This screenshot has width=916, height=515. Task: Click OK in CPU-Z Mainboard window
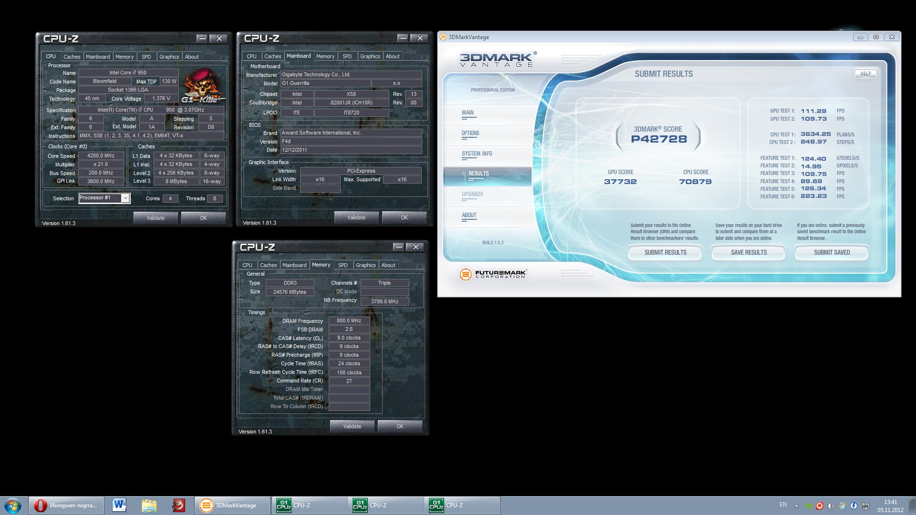point(405,217)
